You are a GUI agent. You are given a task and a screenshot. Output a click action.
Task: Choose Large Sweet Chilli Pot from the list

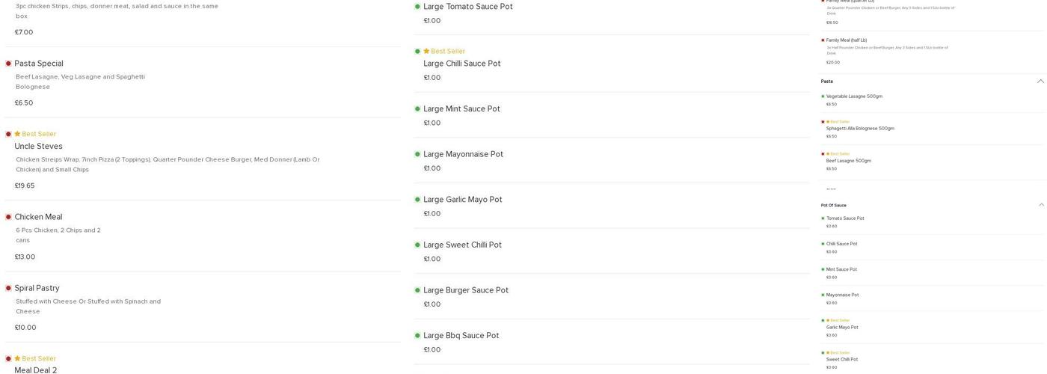[462, 245]
